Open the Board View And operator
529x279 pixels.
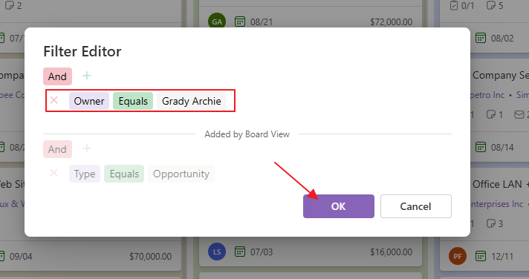pos(57,149)
